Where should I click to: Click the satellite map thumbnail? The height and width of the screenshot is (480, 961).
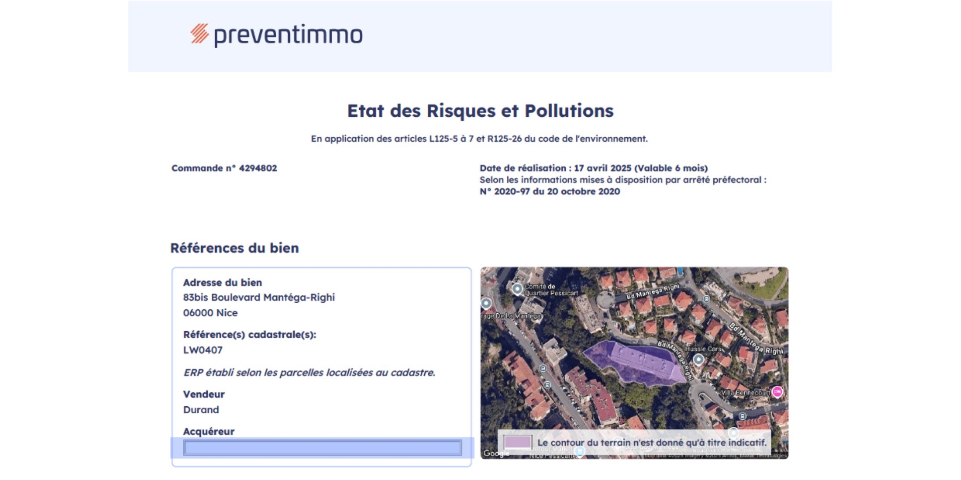click(x=634, y=363)
